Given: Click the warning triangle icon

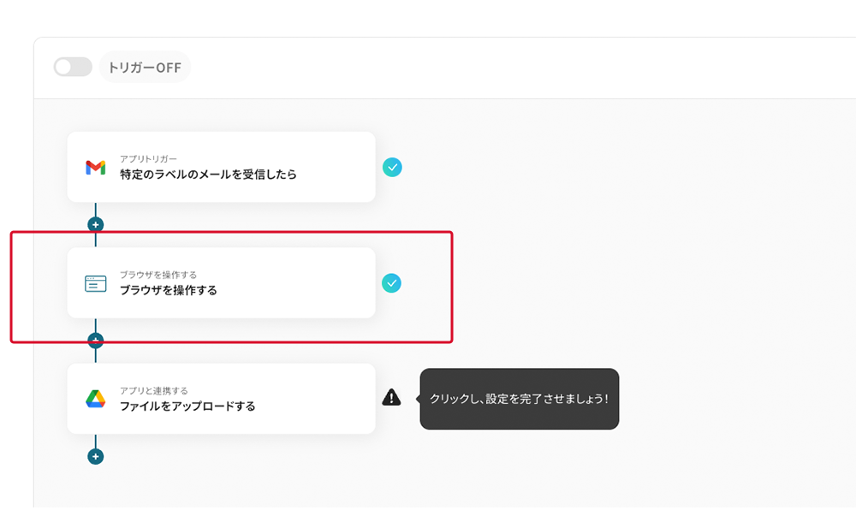Looking at the screenshot, I should point(391,397).
